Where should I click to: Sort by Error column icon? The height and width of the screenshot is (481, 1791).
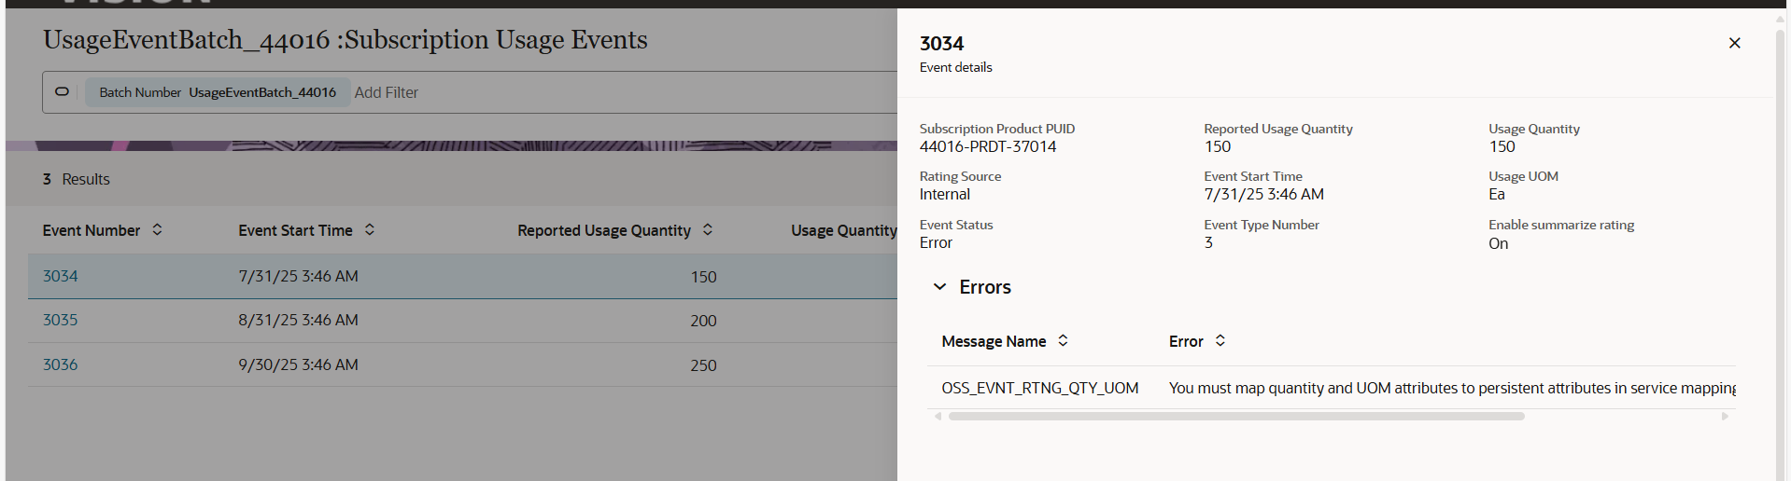click(x=1220, y=341)
